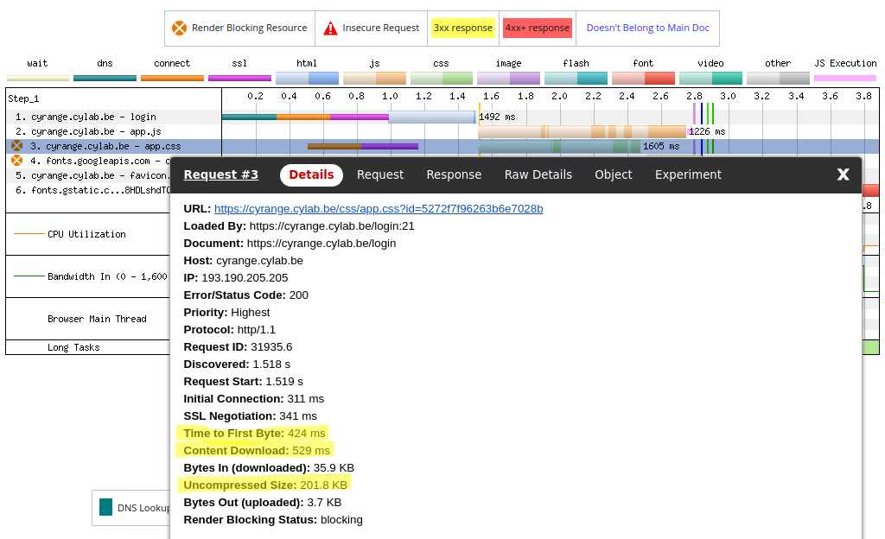Close the Request #3 details dialog

(x=843, y=174)
